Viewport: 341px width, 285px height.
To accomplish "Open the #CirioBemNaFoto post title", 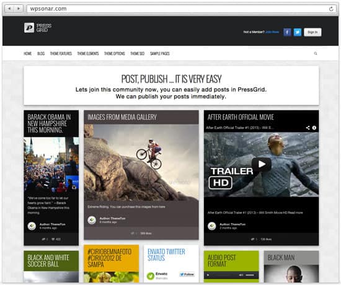I will [x=109, y=258].
